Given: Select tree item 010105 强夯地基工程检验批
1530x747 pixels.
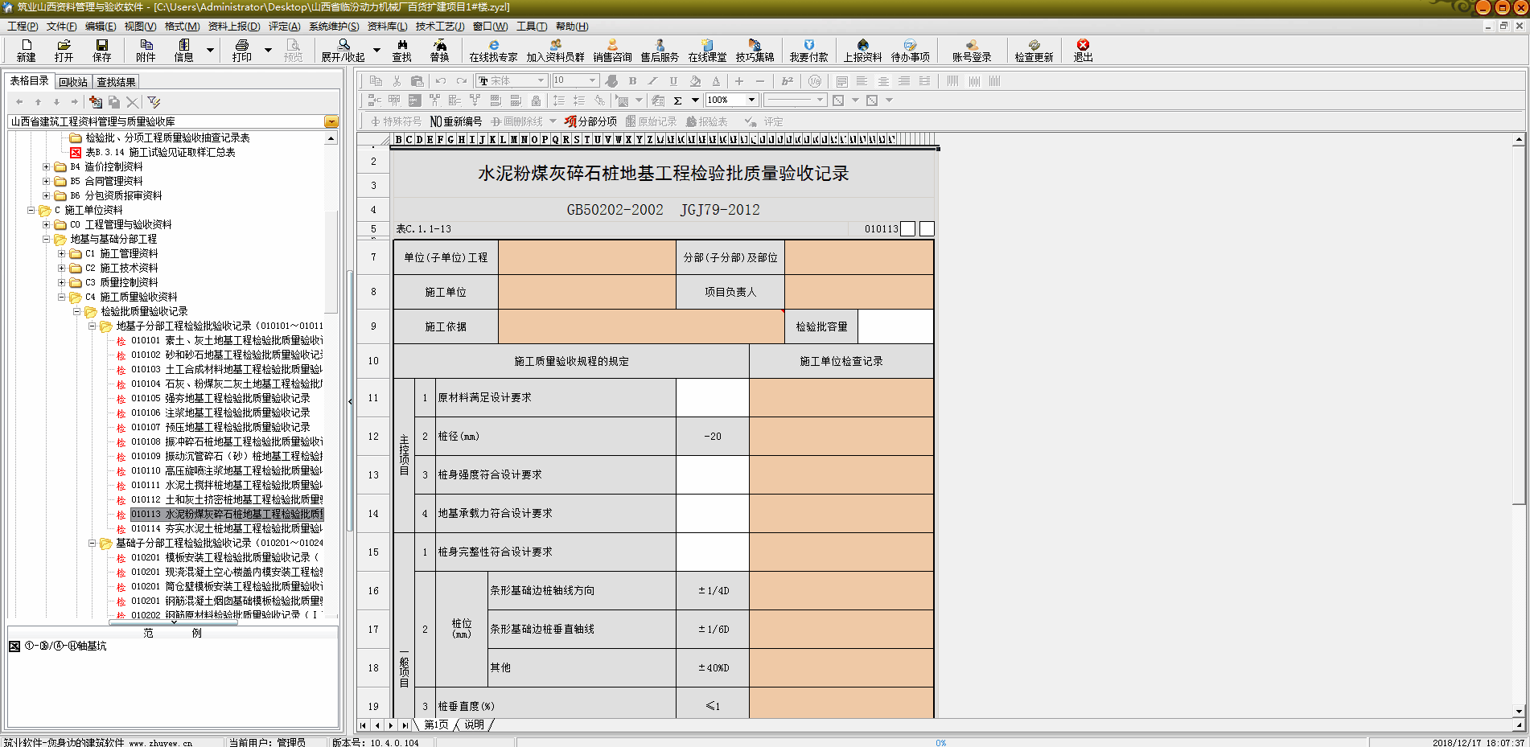Looking at the screenshot, I should (220, 399).
